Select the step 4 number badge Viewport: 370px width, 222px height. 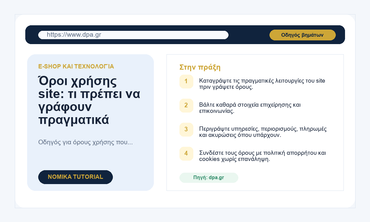coord(186,154)
